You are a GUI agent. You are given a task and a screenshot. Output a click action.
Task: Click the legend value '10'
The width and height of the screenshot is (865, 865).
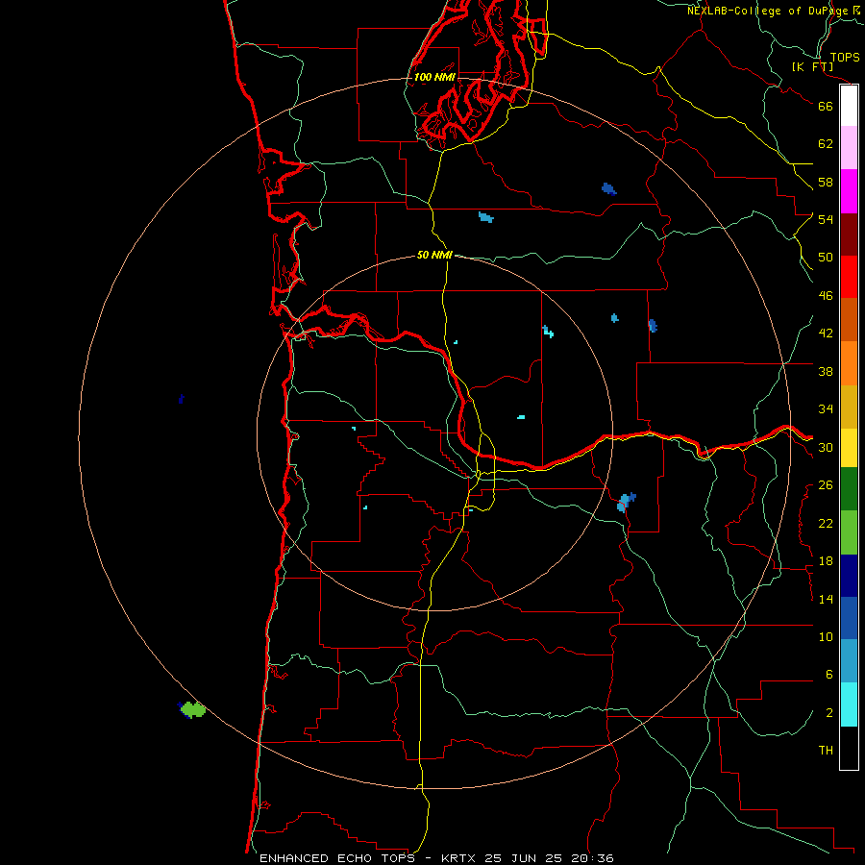tap(826, 637)
